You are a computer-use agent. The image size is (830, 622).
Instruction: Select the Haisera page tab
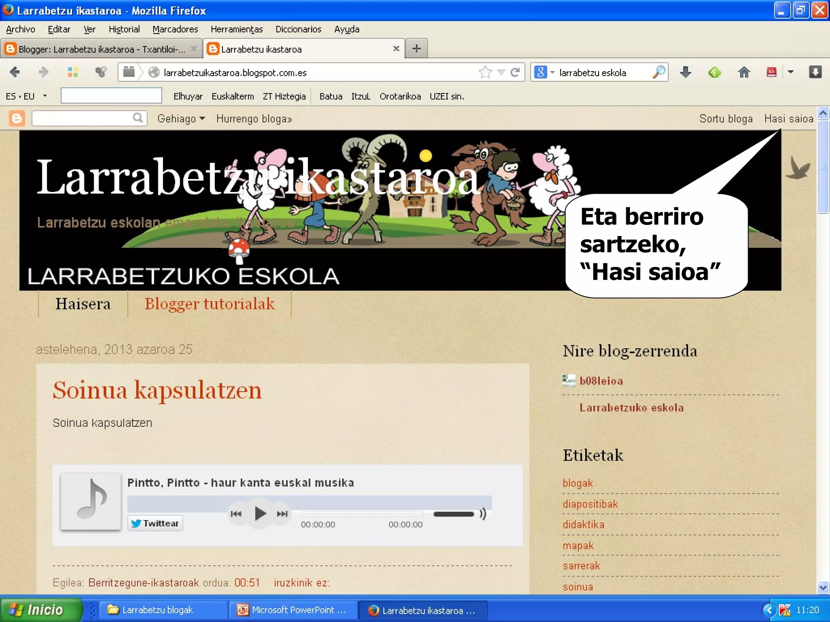coord(83,304)
